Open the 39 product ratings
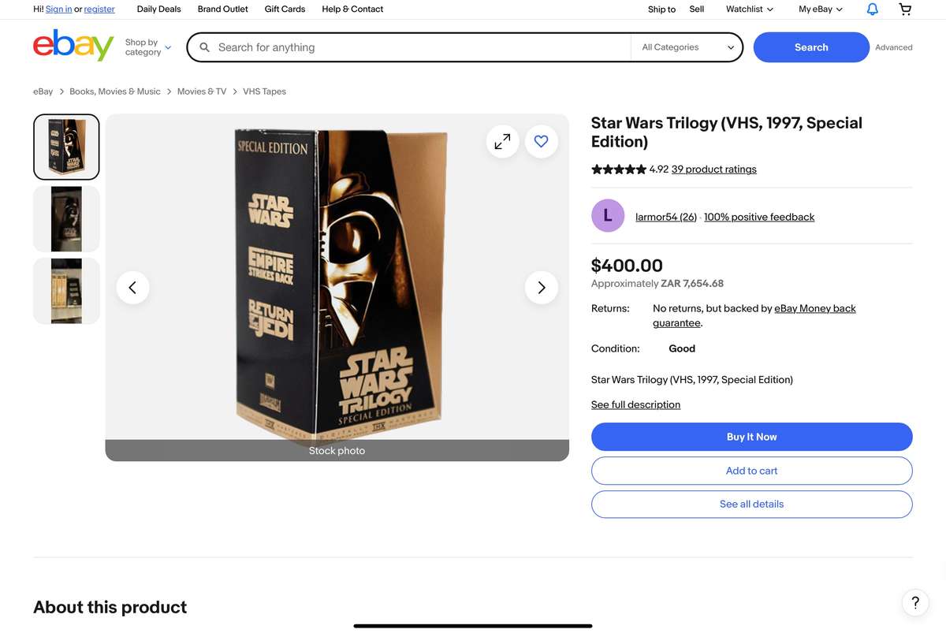 coord(713,169)
